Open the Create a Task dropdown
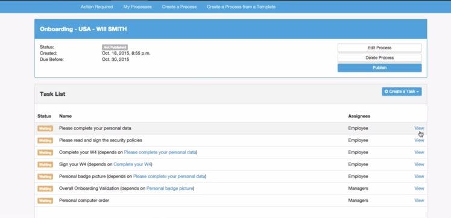This screenshot has height=218, width=451. pyautogui.click(x=402, y=92)
